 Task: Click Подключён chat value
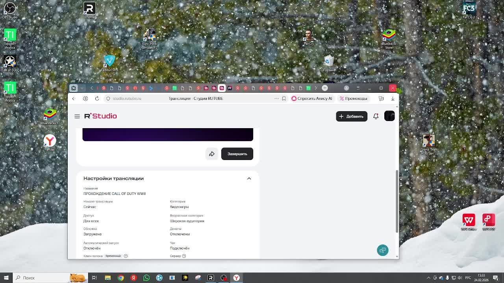(x=180, y=248)
